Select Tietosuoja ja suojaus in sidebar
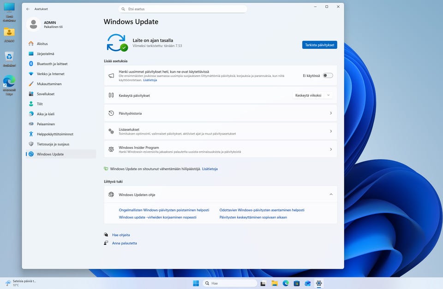This screenshot has height=289, width=443. click(61, 144)
